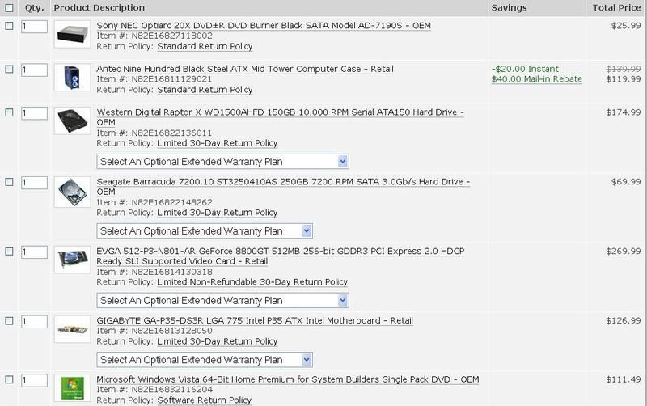Open the $40.00 Mail-in Rebate link

535,79
